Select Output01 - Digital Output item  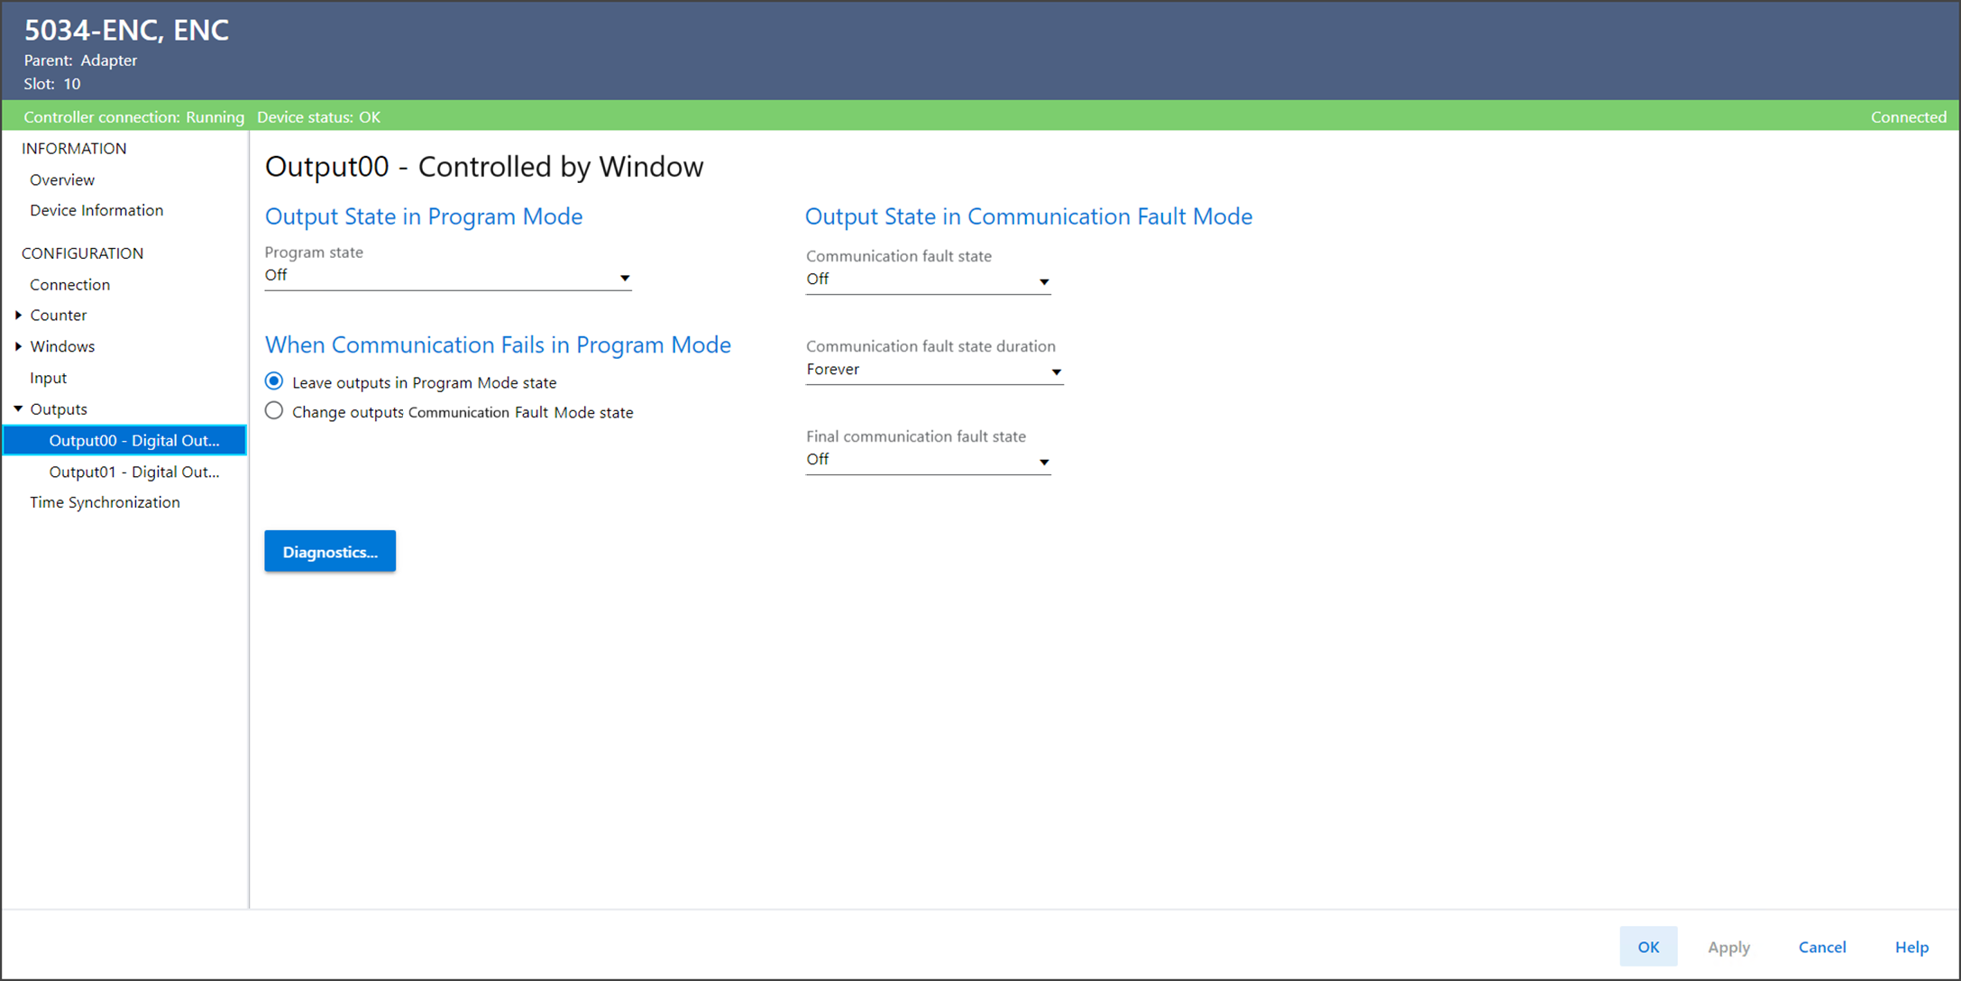pyautogui.click(x=133, y=472)
